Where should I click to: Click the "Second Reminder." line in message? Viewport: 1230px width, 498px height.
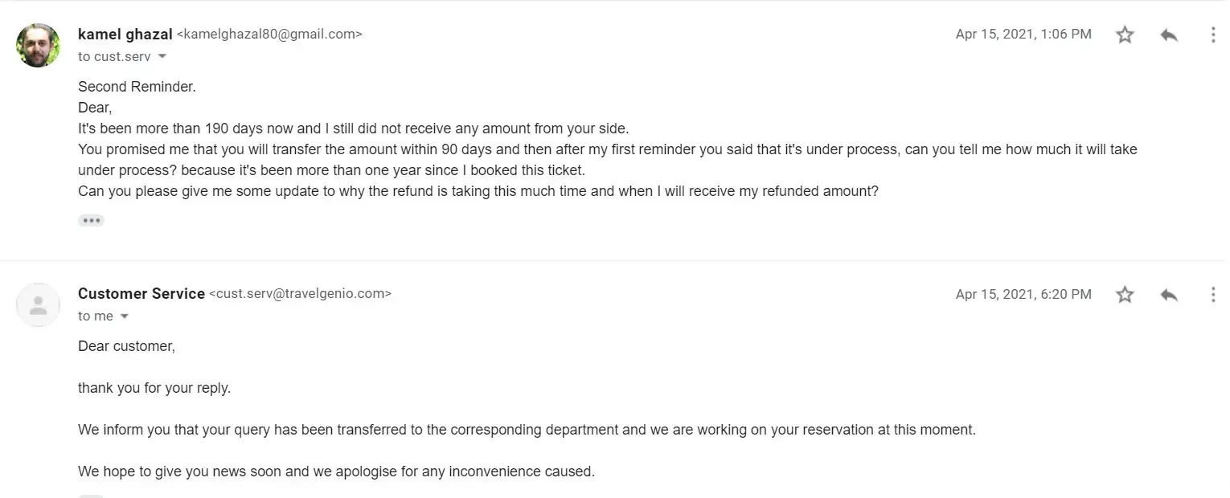pos(137,87)
